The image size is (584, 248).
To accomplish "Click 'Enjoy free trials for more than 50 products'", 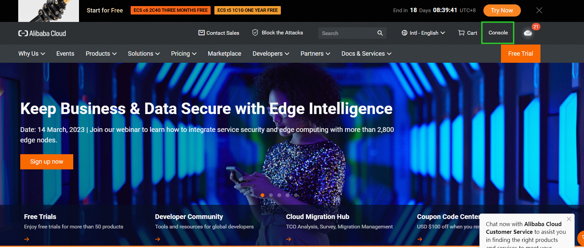I will click(x=74, y=227).
